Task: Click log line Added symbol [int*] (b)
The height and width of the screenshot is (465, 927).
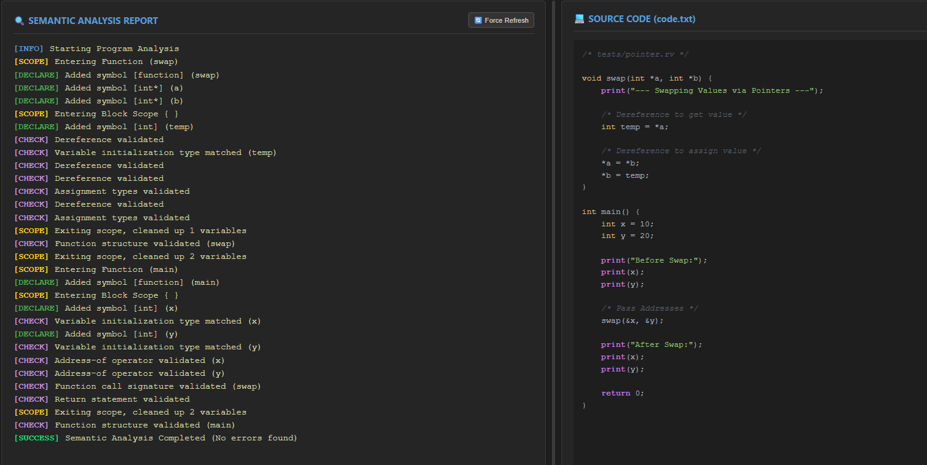Action: click(98, 101)
